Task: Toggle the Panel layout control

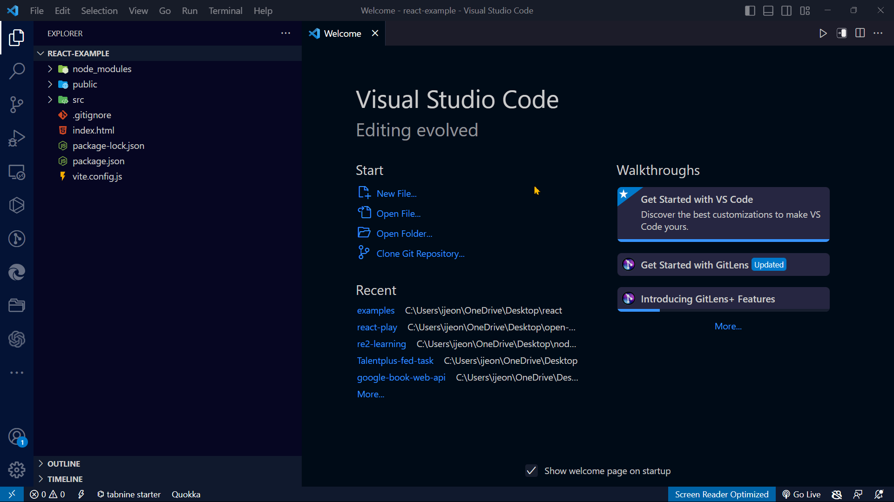Action: [768, 10]
